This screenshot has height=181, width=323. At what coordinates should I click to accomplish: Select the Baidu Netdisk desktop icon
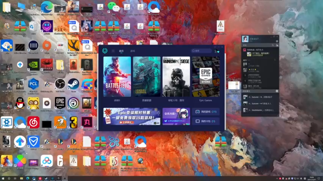coord(47,162)
